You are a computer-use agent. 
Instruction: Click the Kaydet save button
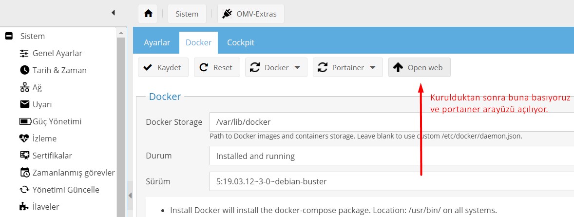point(163,67)
